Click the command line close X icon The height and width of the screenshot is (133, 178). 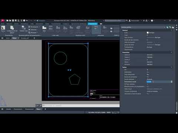pos(38,106)
